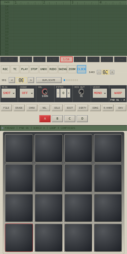Select 1/8T quantize resolution

point(53,59)
